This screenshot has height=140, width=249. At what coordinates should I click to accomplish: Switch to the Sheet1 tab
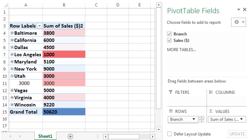coord(45,136)
